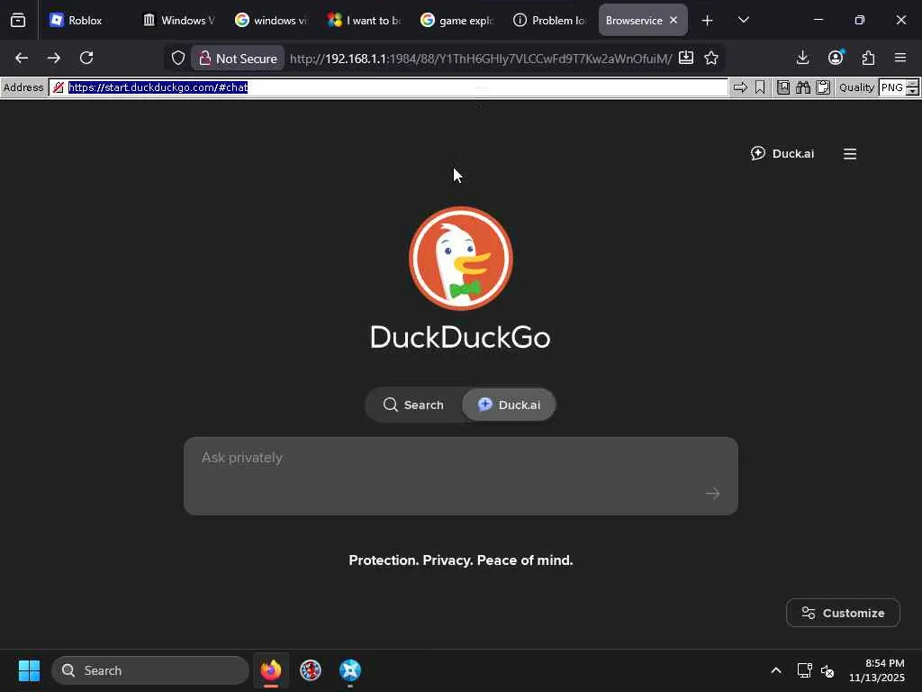
Task: Open a new Firefox tab
Action: 708,21
